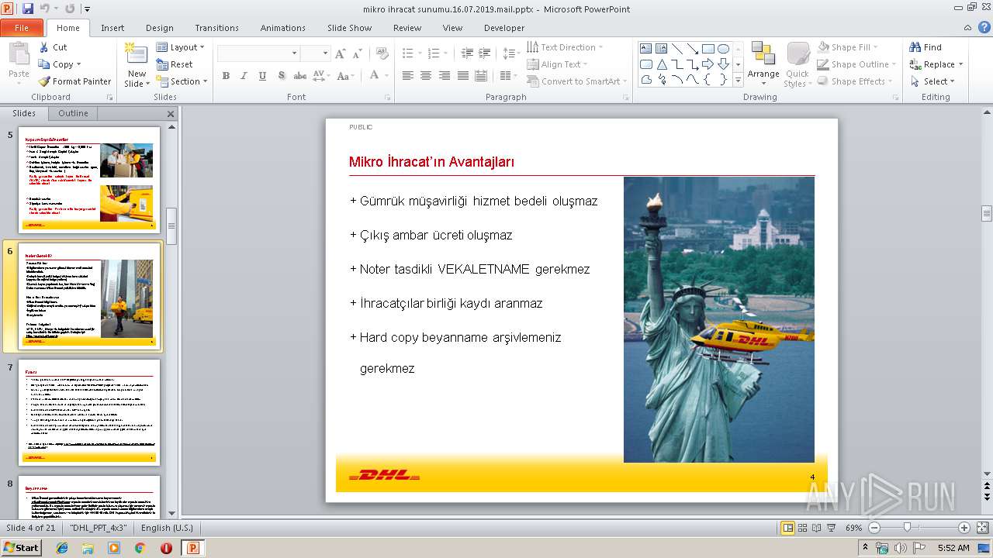This screenshot has height=558, width=993.
Task: Switch to the Slide Show tab
Action: (350, 28)
